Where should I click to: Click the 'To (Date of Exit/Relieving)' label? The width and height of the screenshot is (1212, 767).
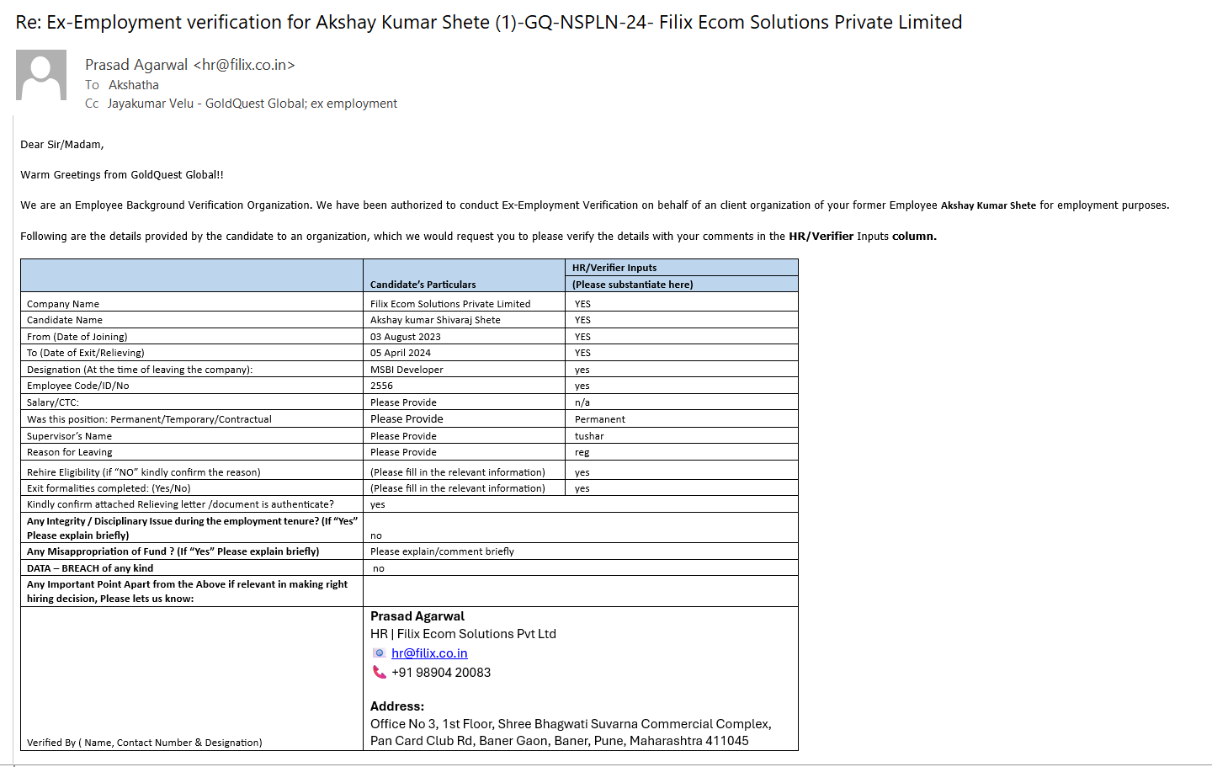tap(86, 353)
